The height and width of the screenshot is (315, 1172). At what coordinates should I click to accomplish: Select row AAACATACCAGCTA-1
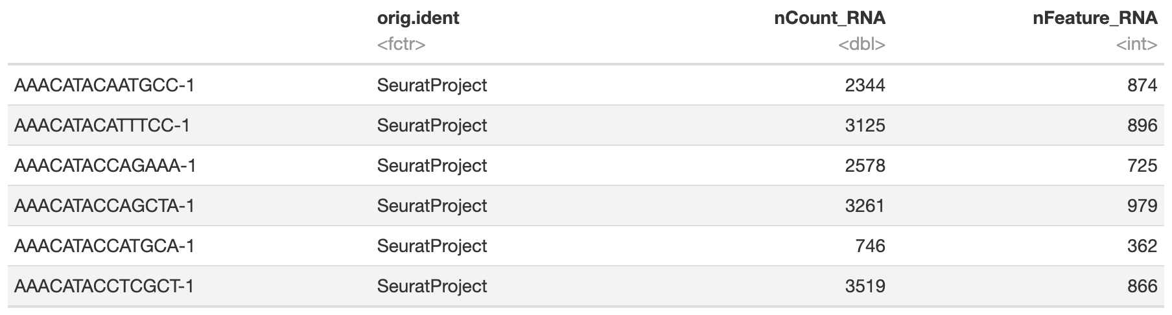(104, 206)
